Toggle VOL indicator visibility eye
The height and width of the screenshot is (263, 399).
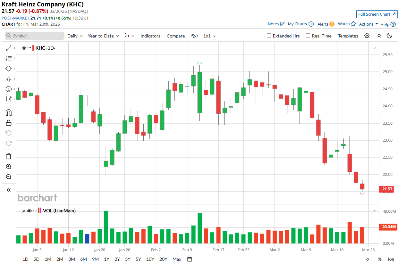(x=29, y=211)
